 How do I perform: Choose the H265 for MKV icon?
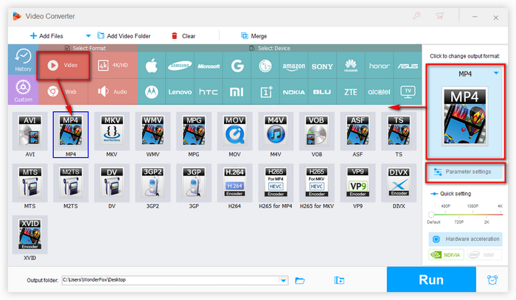click(x=316, y=183)
